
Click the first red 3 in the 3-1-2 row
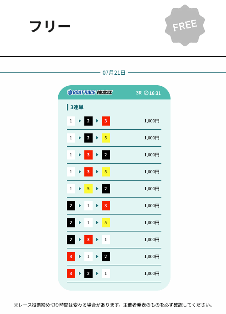(x=71, y=257)
